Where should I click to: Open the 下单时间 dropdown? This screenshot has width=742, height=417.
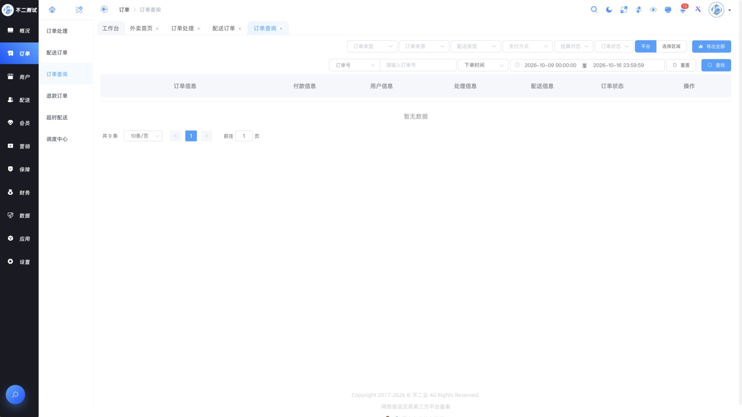tap(483, 65)
